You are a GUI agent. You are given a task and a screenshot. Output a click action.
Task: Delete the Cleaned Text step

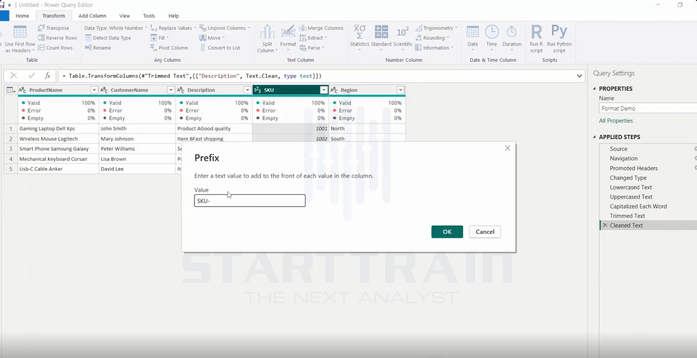click(x=605, y=225)
